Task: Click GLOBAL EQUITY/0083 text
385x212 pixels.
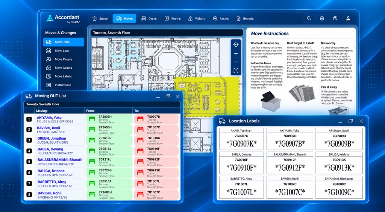Action: pos(53,142)
